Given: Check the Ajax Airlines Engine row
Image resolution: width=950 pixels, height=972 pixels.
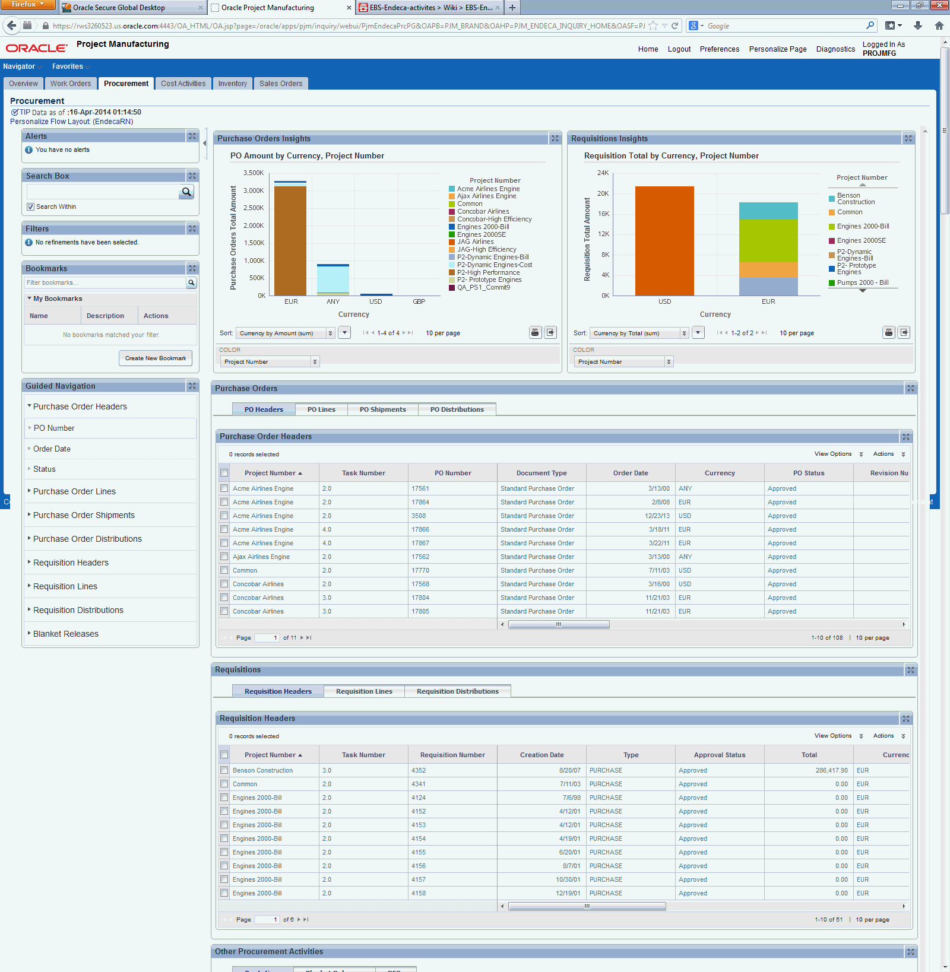Looking at the screenshot, I should [224, 557].
